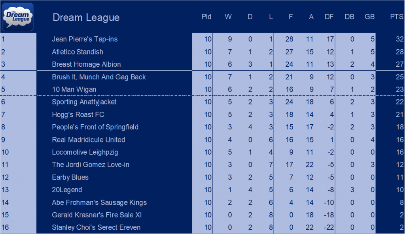Viewport: 405px width, 234px height.
Task: Select People's Front of Springfield
Action: pos(95,127)
